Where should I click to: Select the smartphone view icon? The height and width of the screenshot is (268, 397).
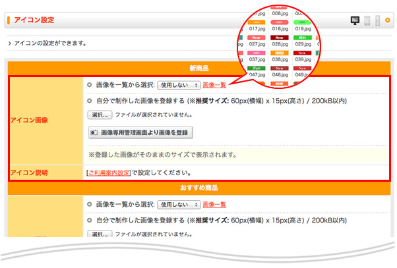tap(367, 20)
